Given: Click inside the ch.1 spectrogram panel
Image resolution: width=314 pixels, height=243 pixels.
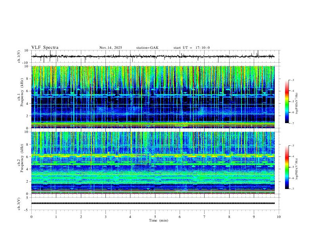Looking at the screenshot, I should [x=153, y=97].
